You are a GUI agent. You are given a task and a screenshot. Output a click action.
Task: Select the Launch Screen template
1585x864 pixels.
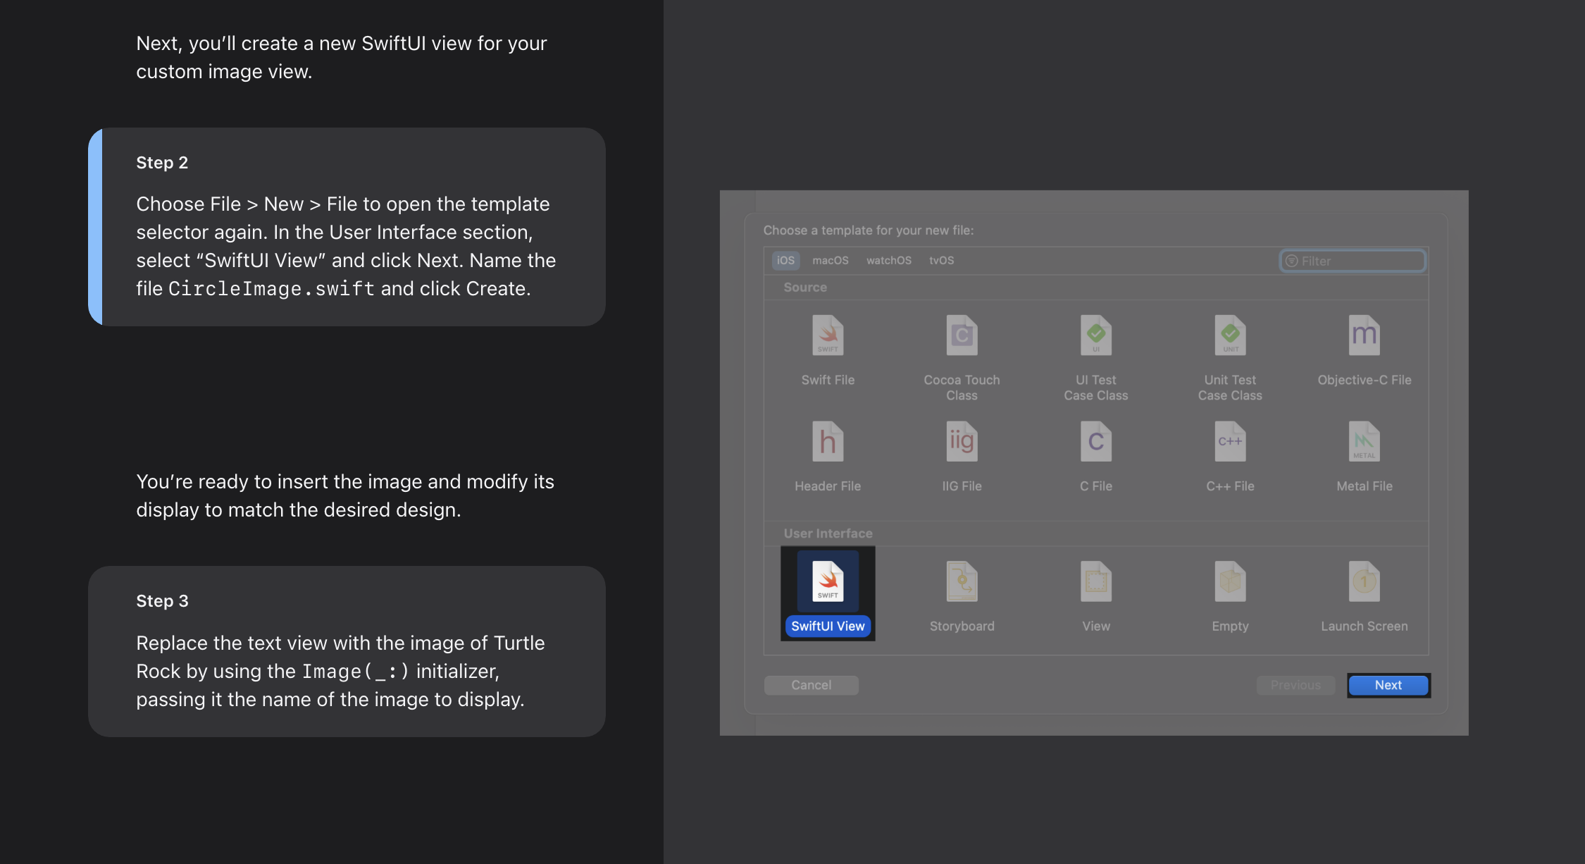click(x=1364, y=582)
